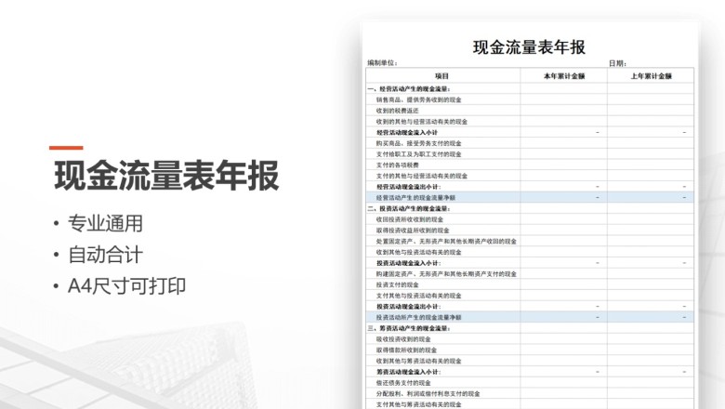The height and width of the screenshot is (409, 725).
Task: Click 本年累计金额 cell of 经营活动现金流入小计 row
Action: click(x=563, y=132)
